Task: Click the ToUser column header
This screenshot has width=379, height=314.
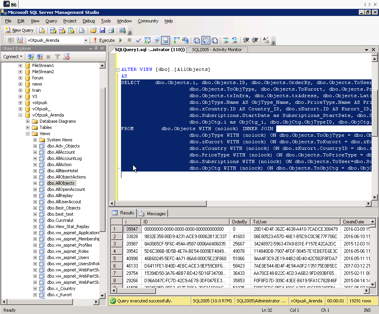Action: pos(295,221)
